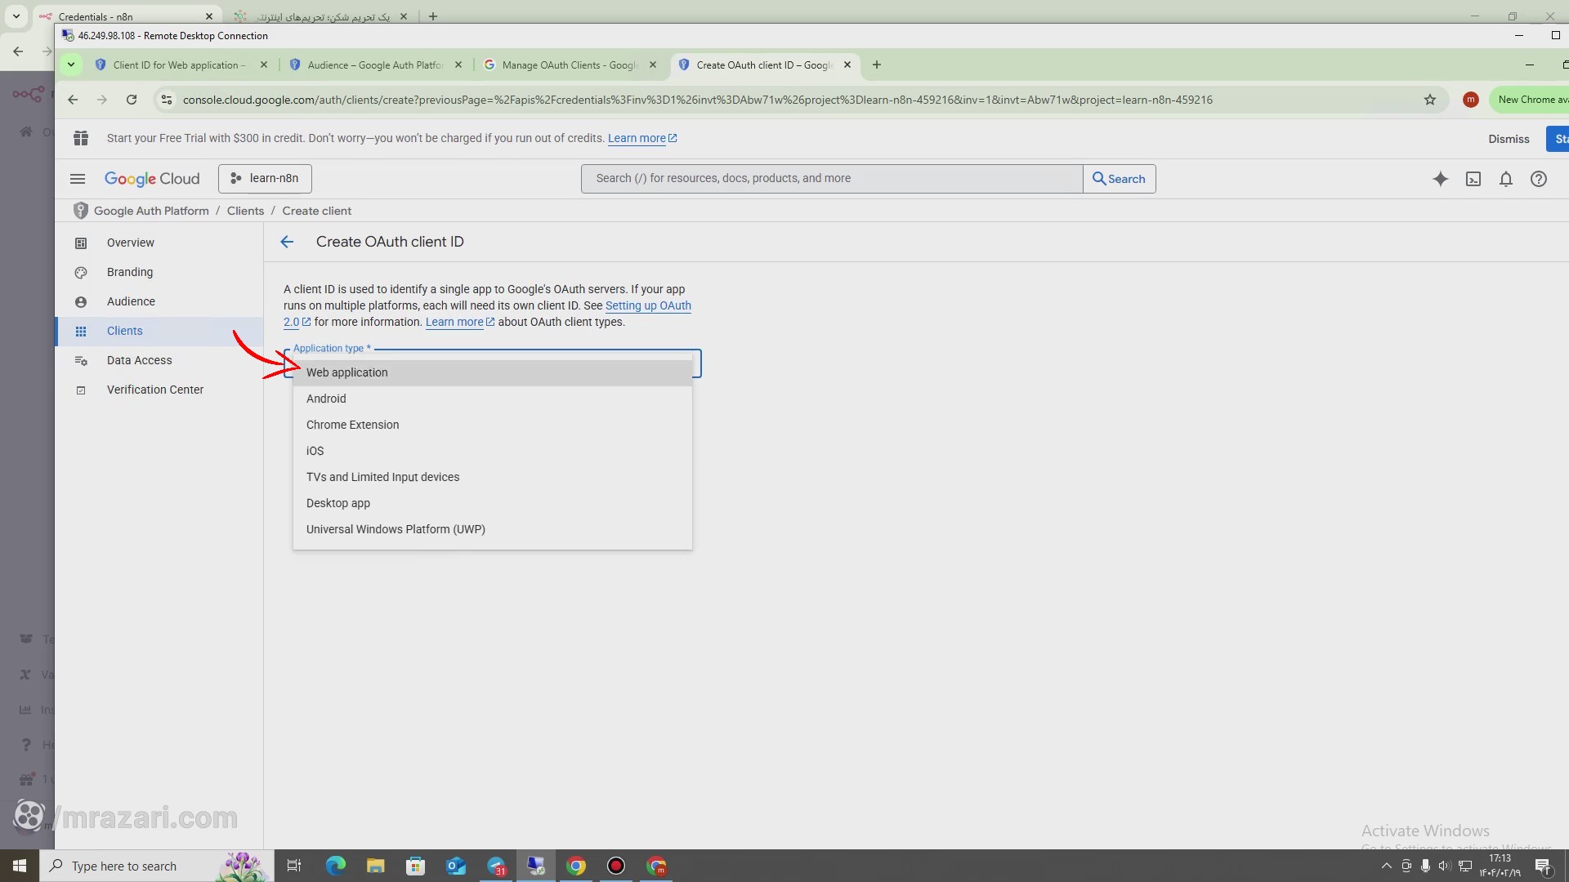Activate the Cloud Shell terminal
The height and width of the screenshot is (882, 1569).
pos(1473,179)
